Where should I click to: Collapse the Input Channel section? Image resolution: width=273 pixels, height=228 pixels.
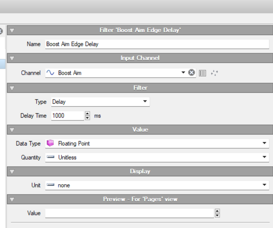click(x=12, y=58)
